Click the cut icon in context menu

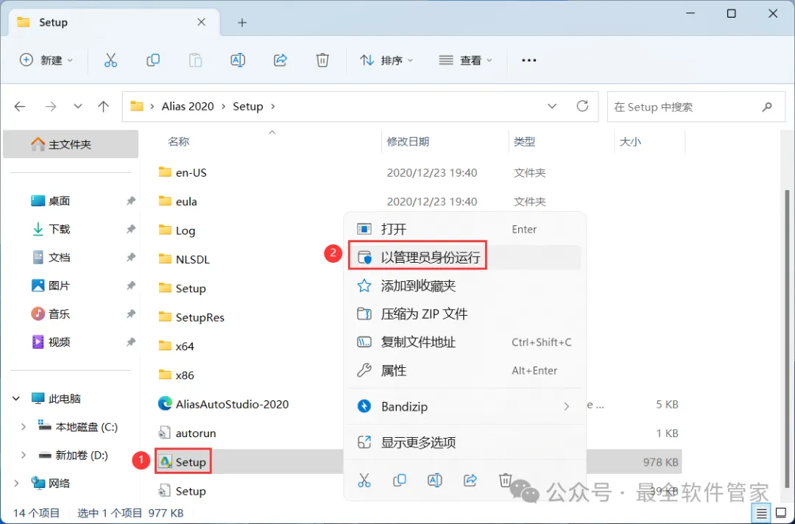coord(364,479)
